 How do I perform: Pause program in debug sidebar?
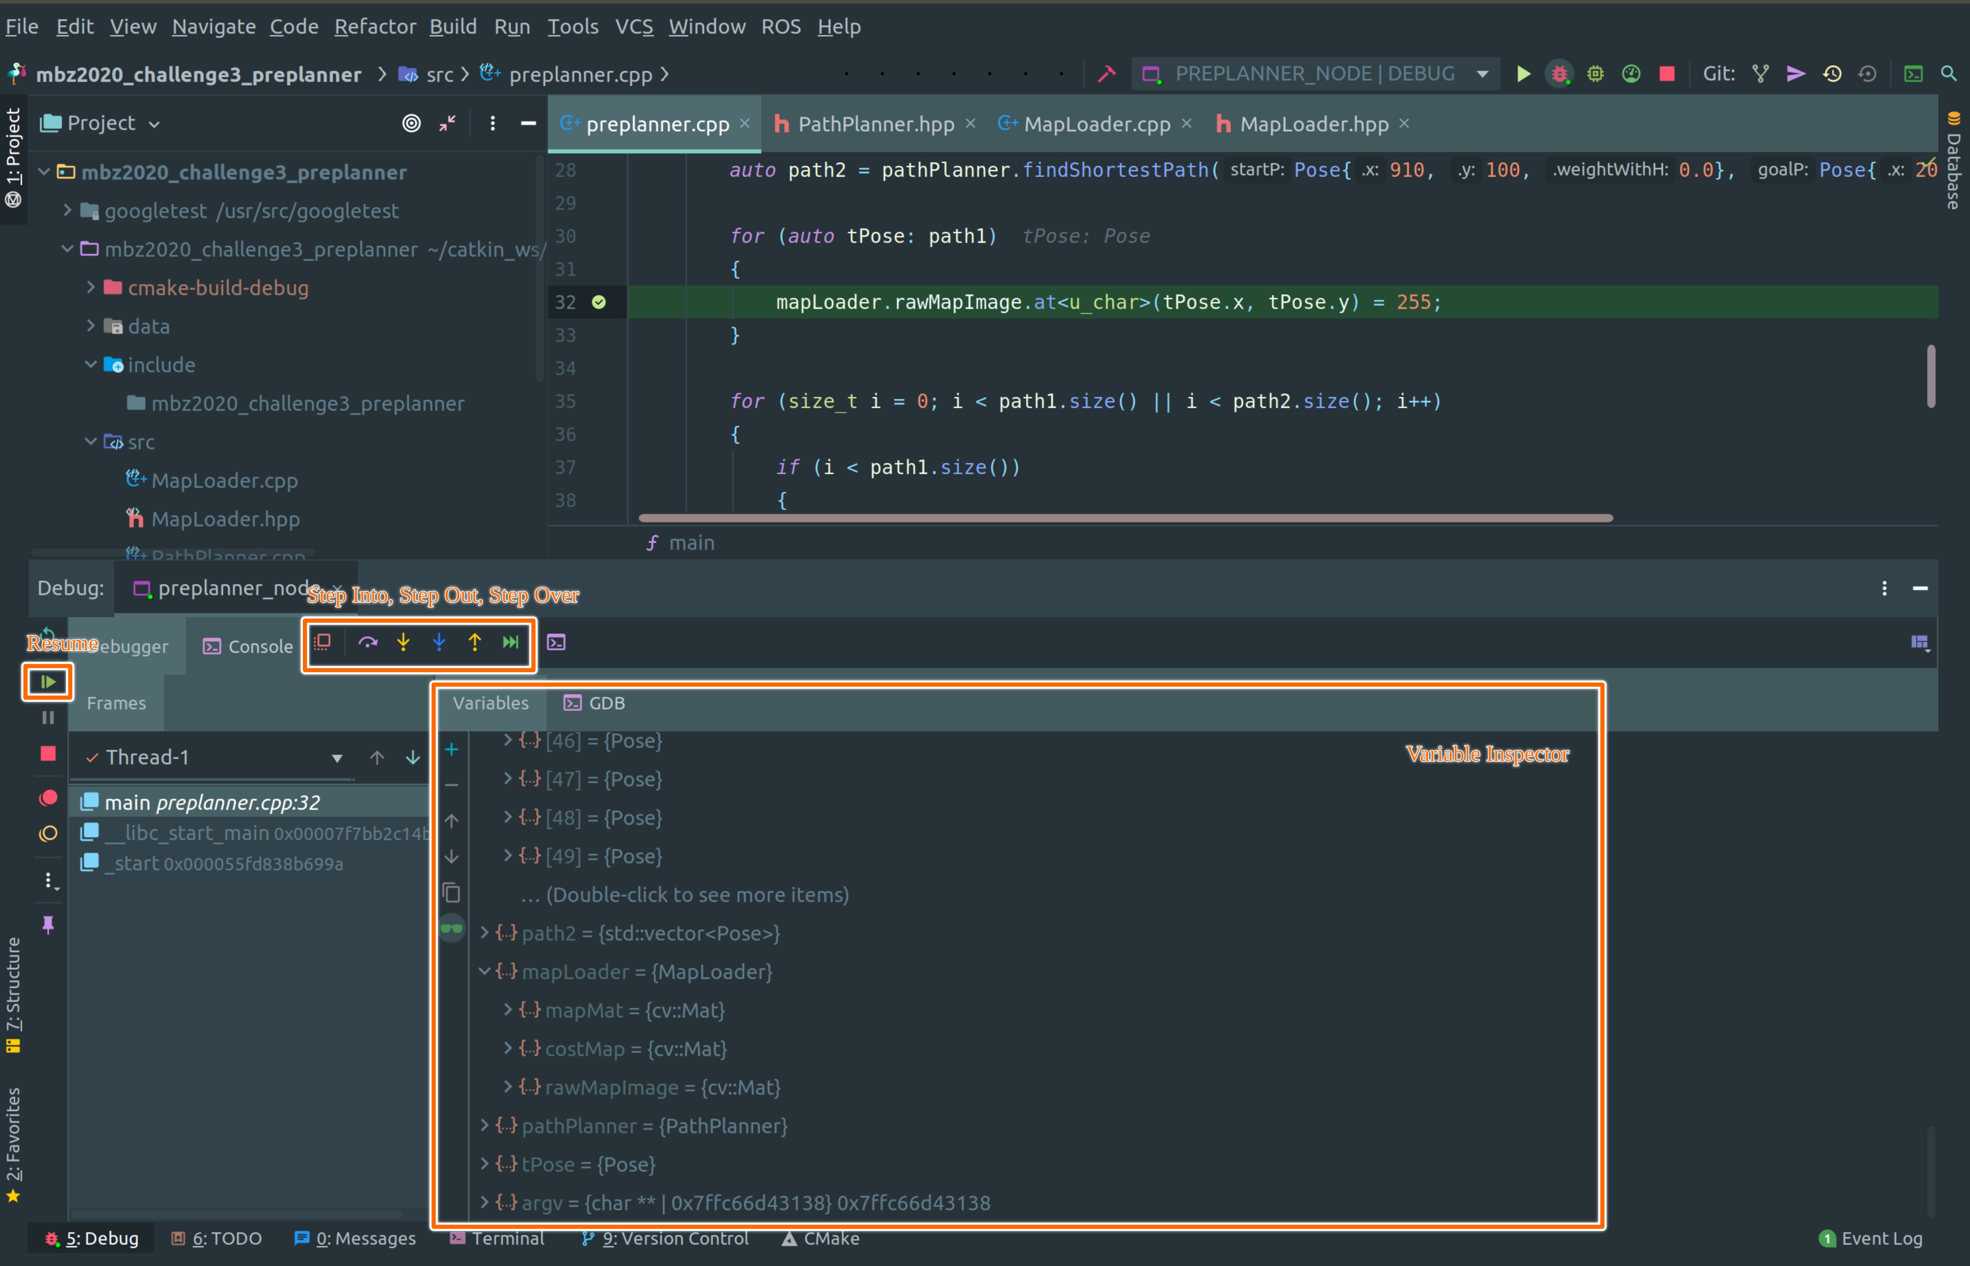pyautogui.click(x=48, y=718)
